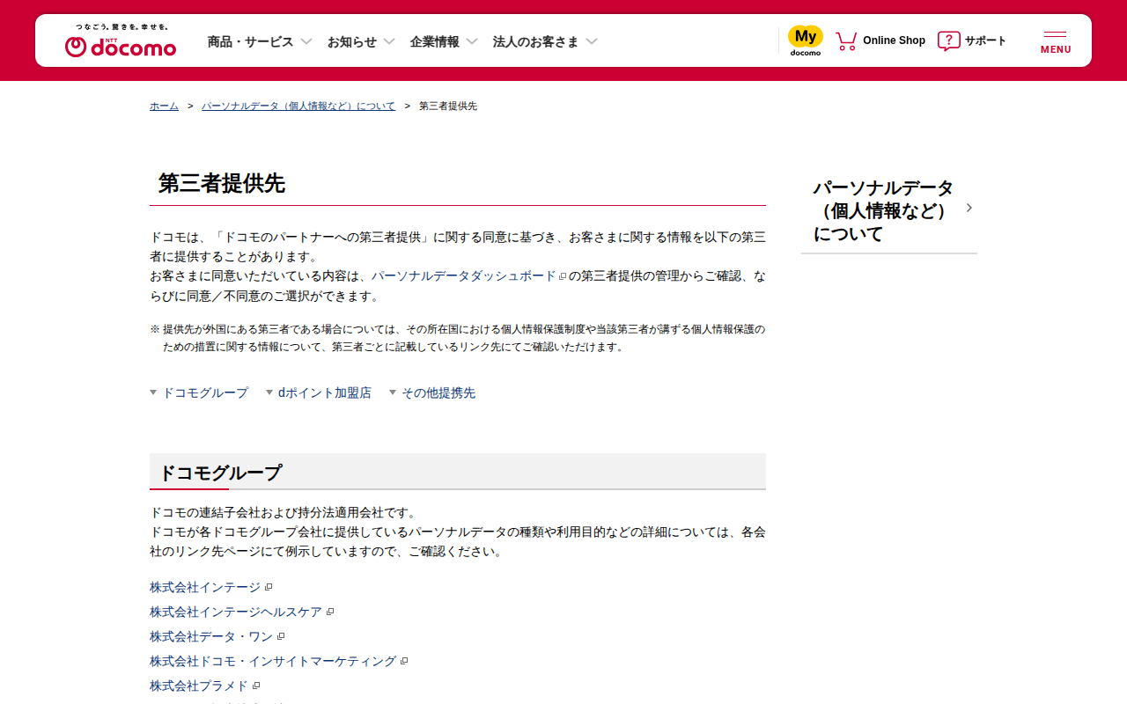This screenshot has height=704, width=1127.
Task: Click external link icon beside 株式会社インテージヘルスケア
Action: click(x=330, y=612)
